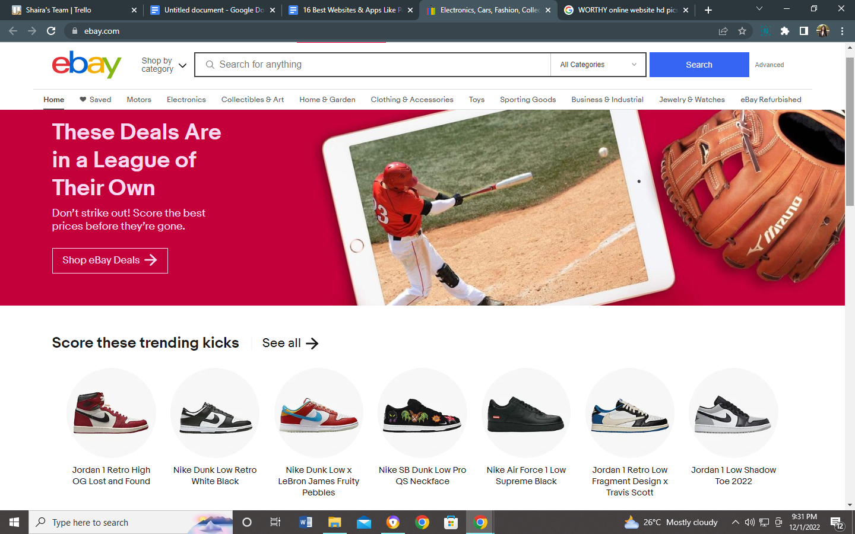Launch Word from the taskbar
Viewport: 855px width, 534px height.
(306, 522)
